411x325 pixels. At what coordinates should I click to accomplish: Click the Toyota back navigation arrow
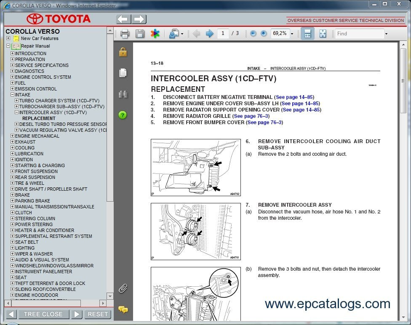(123, 19)
